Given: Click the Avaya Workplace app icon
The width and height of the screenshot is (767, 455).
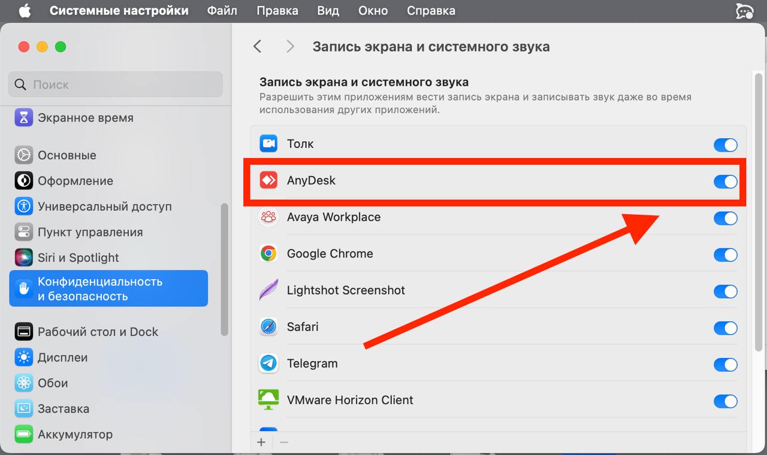Looking at the screenshot, I should 268,217.
